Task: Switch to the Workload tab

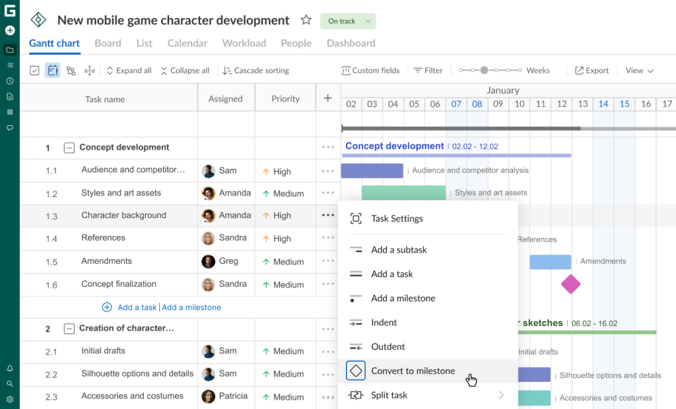Action: (x=244, y=43)
